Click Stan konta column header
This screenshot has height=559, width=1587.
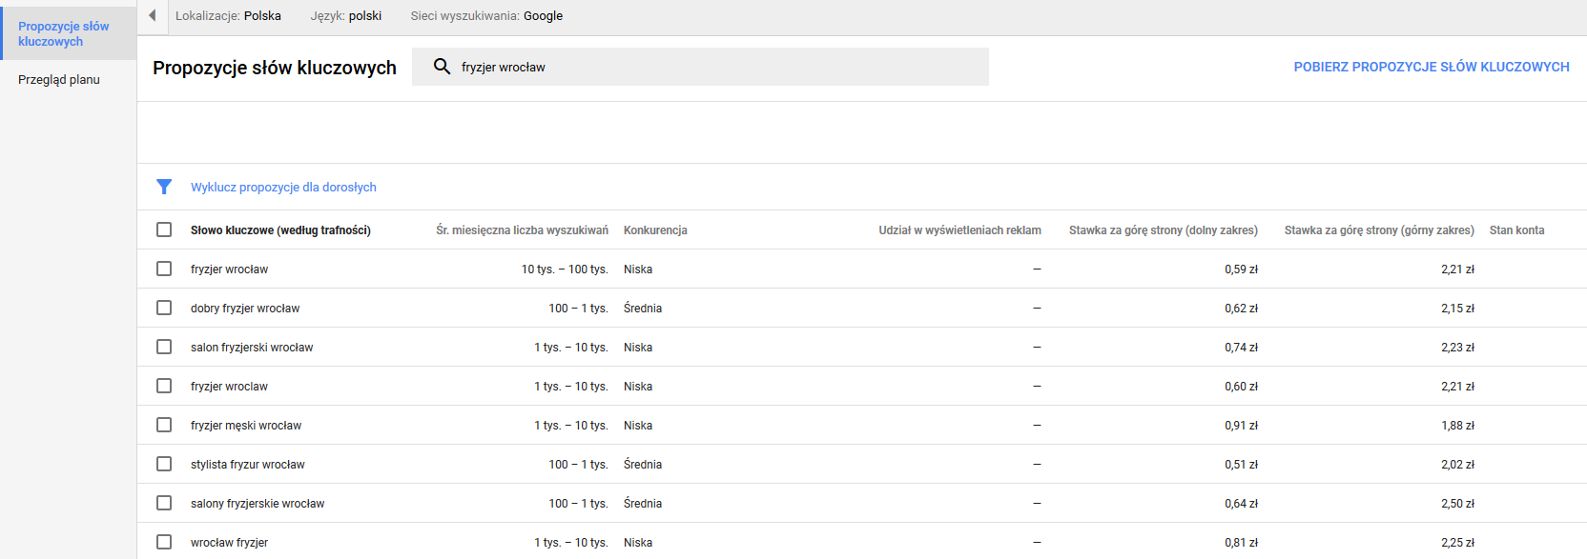[1516, 230]
